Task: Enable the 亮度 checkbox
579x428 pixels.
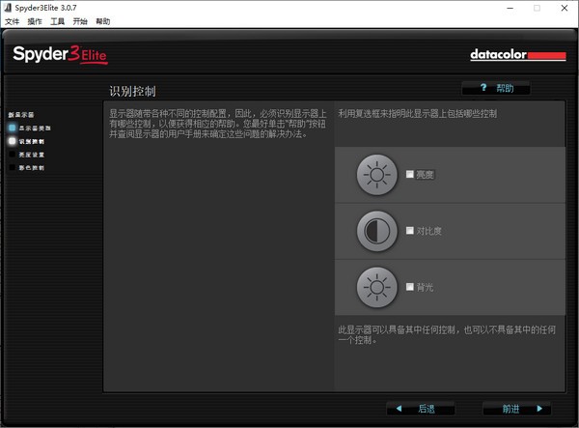Action: pyautogui.click(x=409, y=174)
